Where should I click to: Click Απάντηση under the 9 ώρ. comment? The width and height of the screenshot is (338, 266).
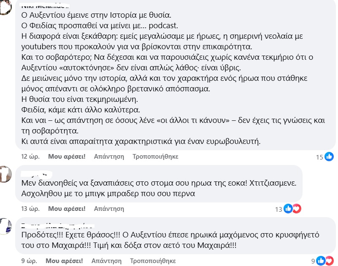[106, 261]
